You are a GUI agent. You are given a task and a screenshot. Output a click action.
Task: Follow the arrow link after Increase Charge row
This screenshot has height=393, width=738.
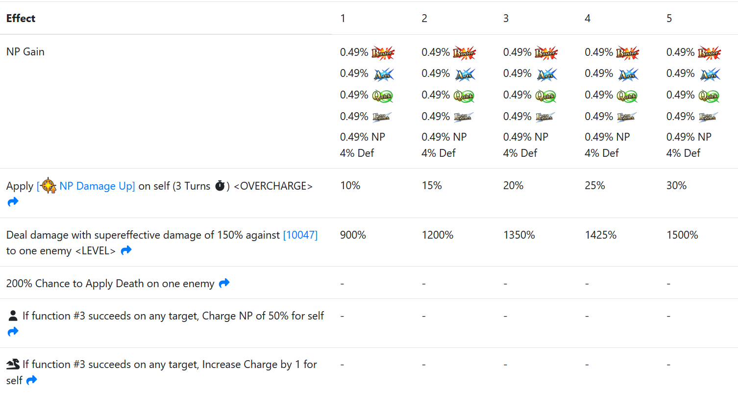(32, 380)
